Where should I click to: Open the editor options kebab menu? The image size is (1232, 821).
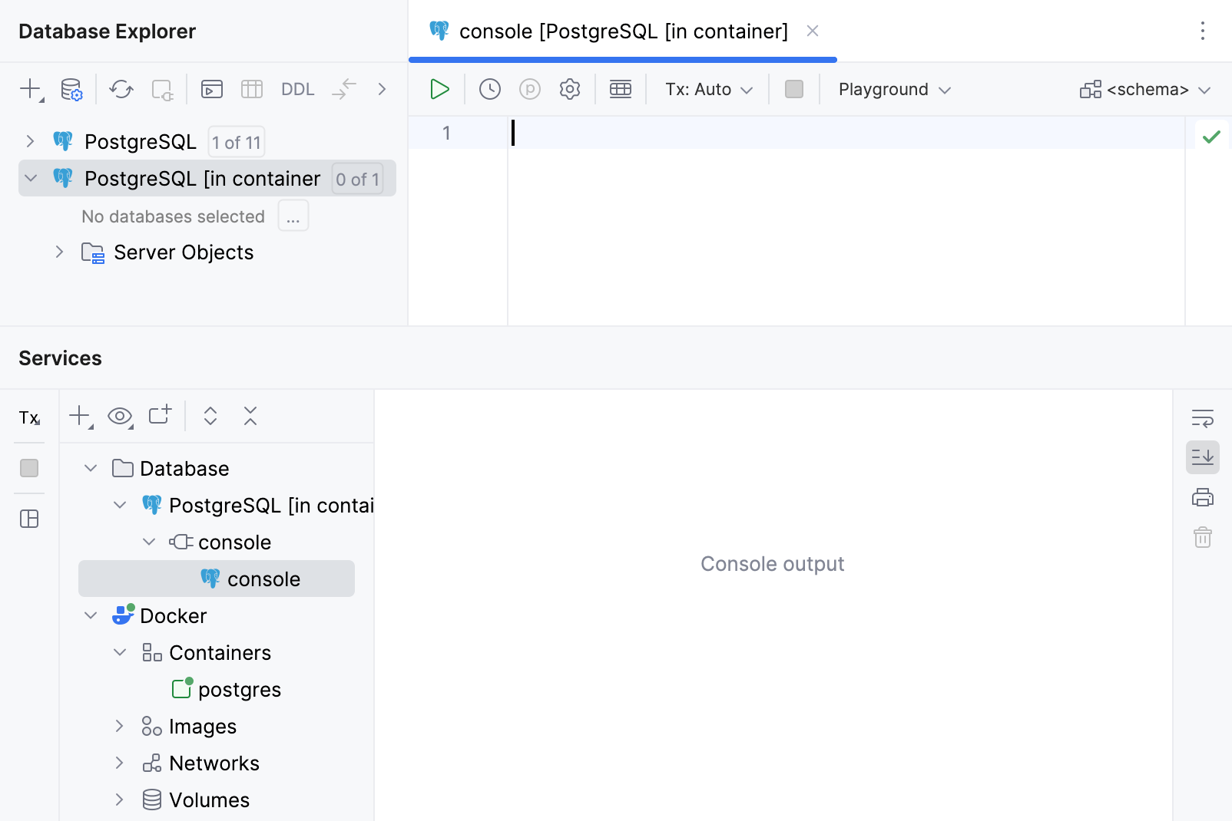(1203, 31)
